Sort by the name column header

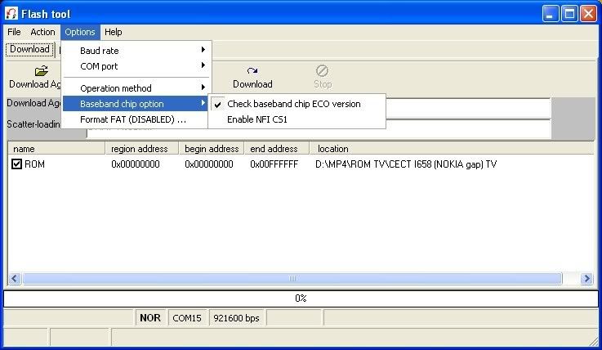coord(56,149)
